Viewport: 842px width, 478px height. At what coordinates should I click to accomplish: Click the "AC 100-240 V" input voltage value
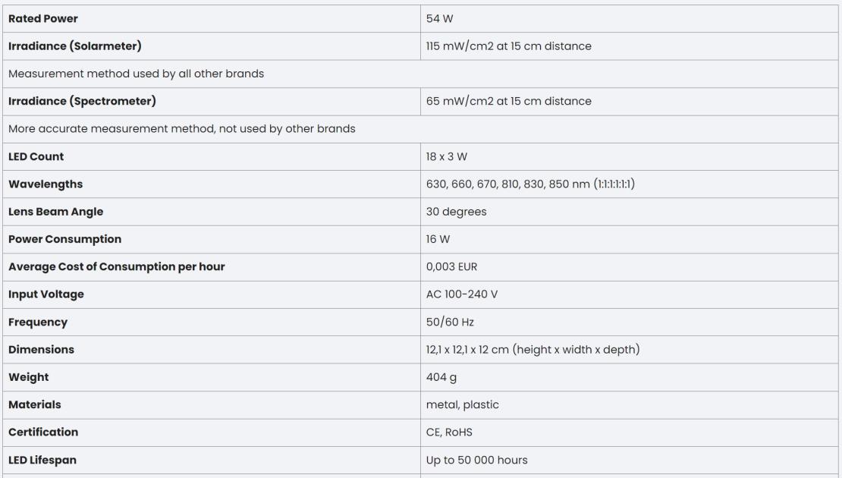463,294
